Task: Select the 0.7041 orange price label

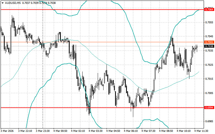Action: tap(209, 42)
